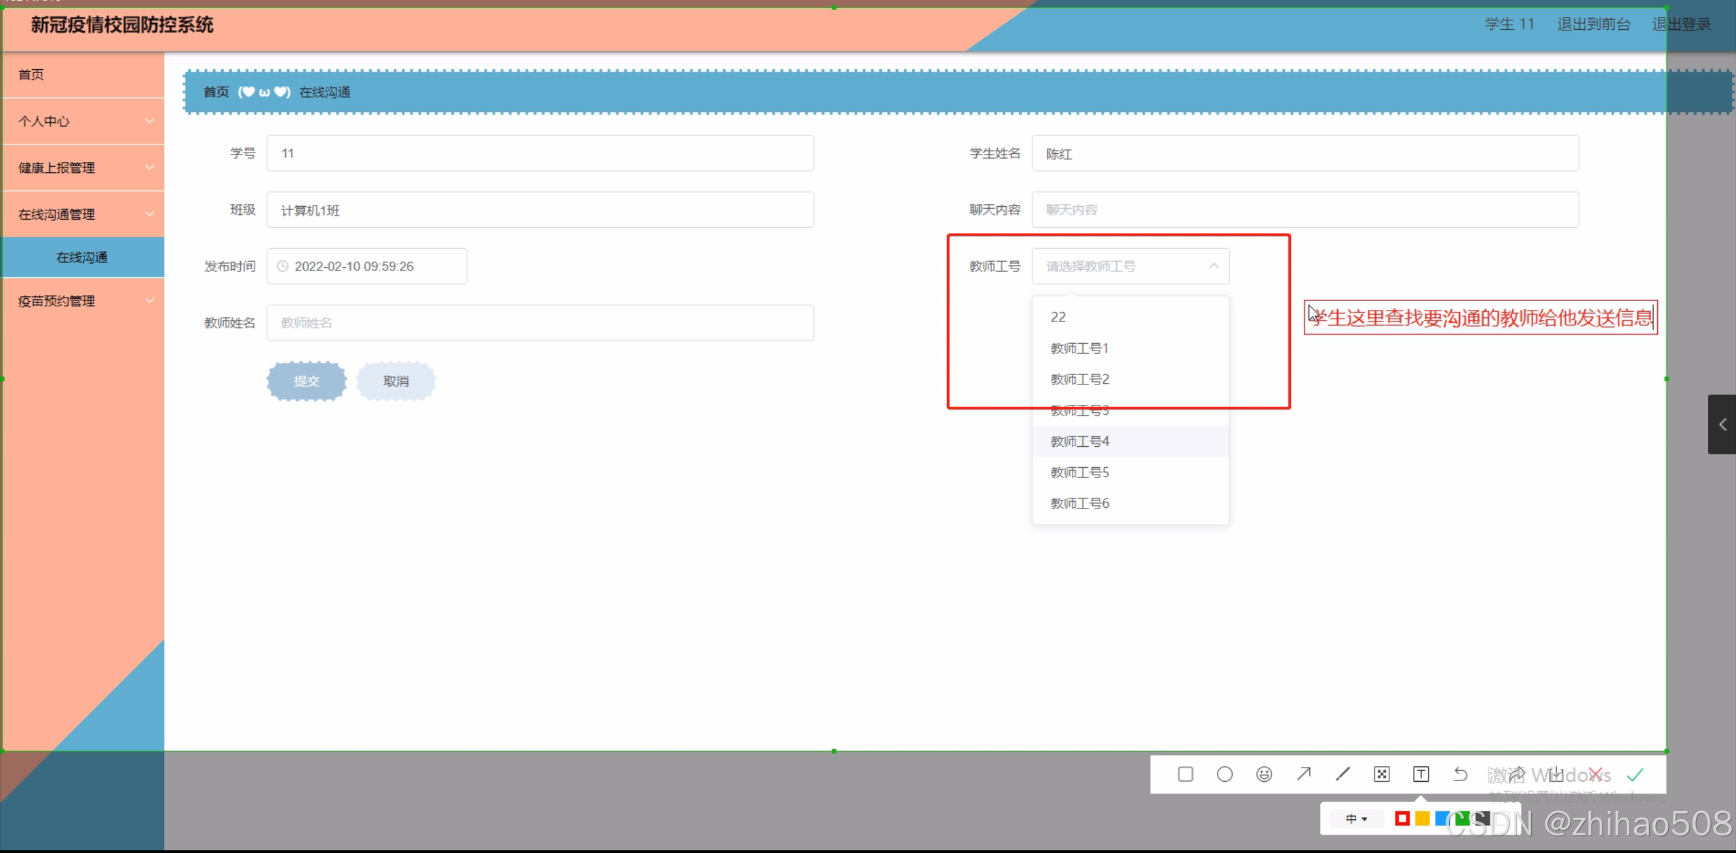This screenshot has width=1736, height=853.
Task: Select the ellipse annotation tool
Action: coord(1224,774)
